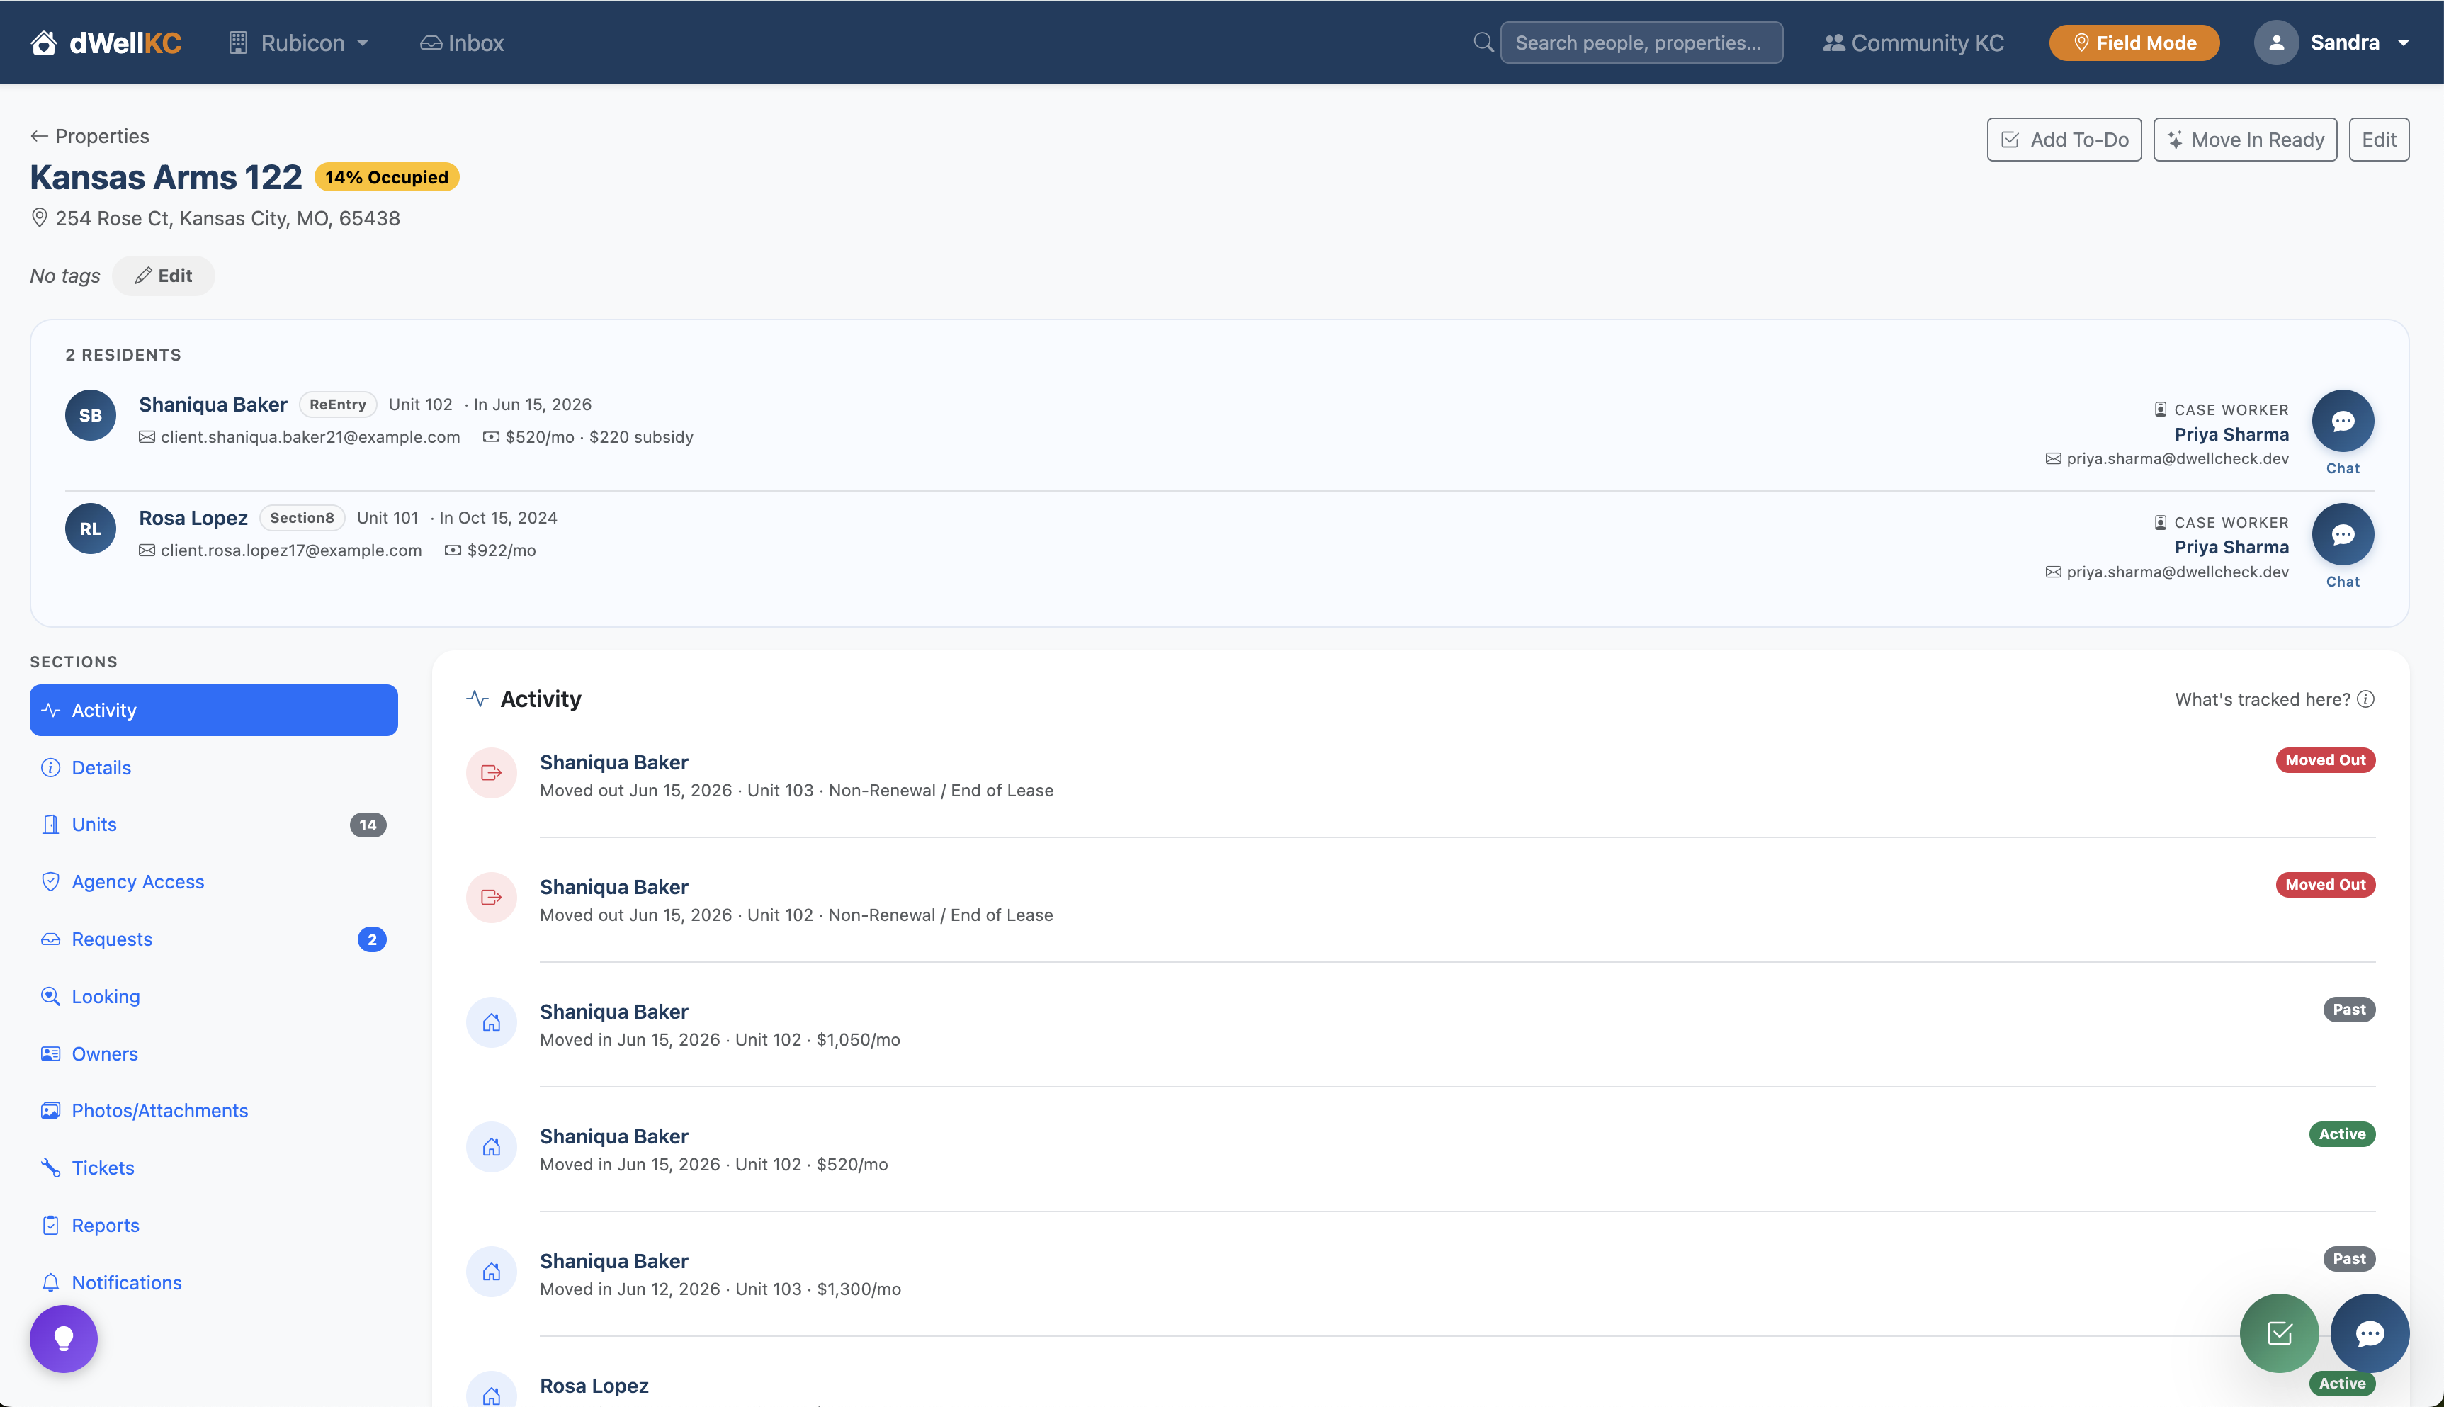Expand the Sandra user account menu
This screenshot has width=2444, height=1407.
click(2333, 43)
